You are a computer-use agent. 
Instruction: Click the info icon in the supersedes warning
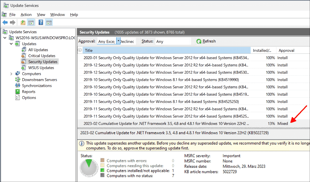click(82, 143)
